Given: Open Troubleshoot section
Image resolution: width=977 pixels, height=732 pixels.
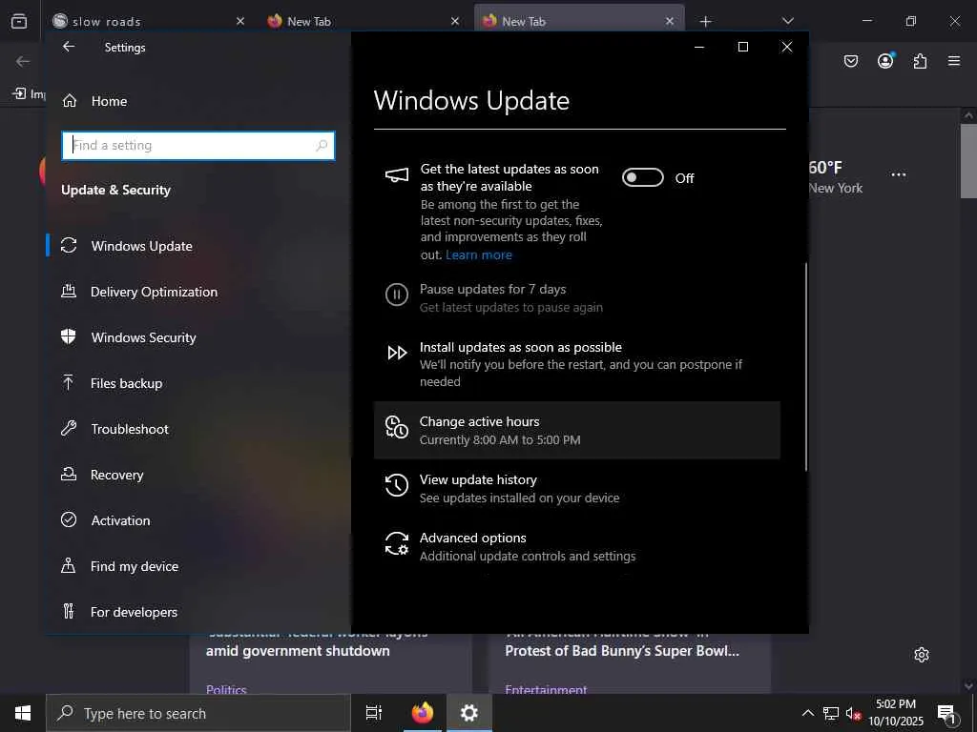Looking at the screenshot, I should click(x=198, y=429).
